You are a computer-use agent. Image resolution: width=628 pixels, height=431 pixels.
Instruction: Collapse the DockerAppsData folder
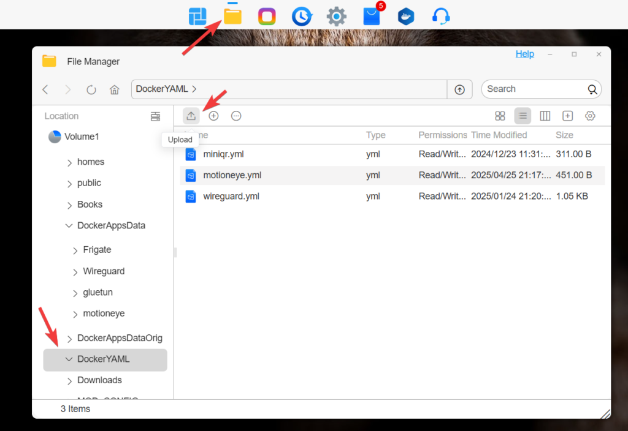point(69,226)
